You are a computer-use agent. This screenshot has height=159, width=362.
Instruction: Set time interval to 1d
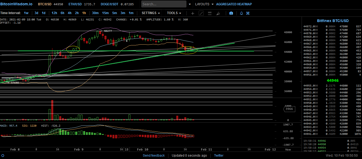pyautogui.click(x=44, y=13)
